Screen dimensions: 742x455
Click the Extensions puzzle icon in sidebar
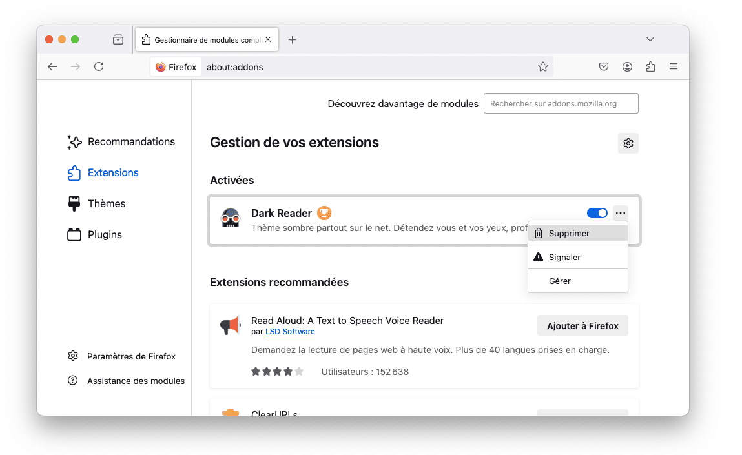tap(74, 172)
